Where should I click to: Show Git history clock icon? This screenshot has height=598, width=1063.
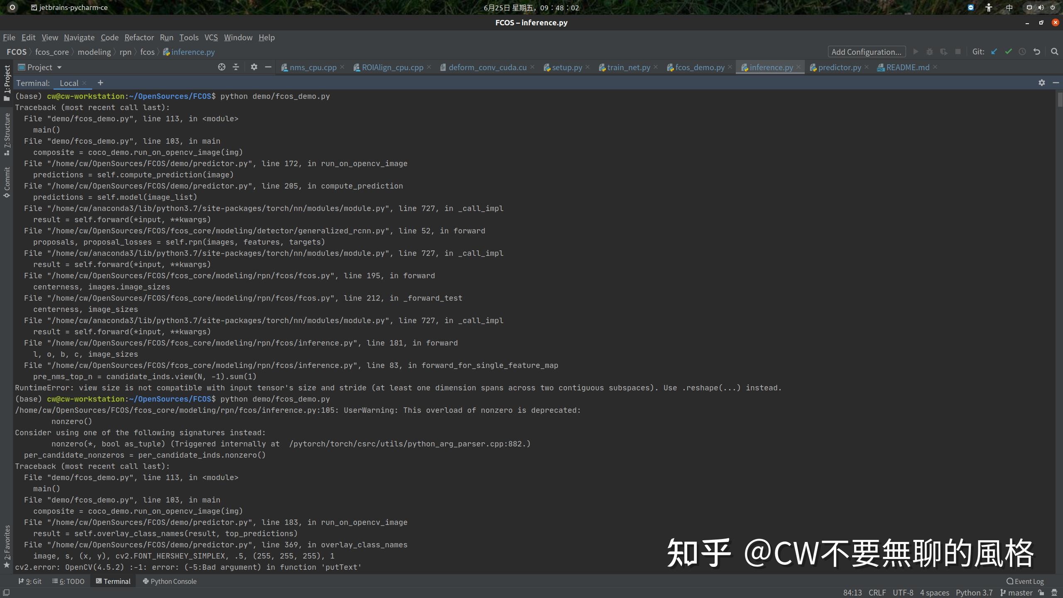point(1022,52)
